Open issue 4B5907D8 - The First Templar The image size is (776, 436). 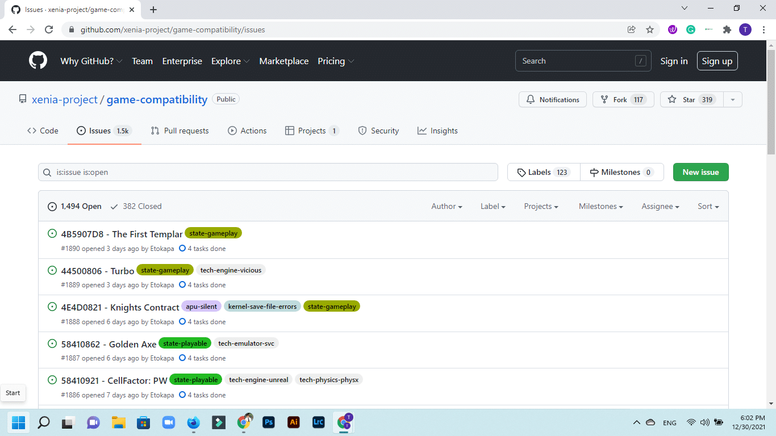click(122, 234)
